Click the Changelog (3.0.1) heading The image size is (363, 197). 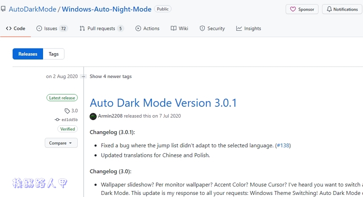click(x=112, y=132)
